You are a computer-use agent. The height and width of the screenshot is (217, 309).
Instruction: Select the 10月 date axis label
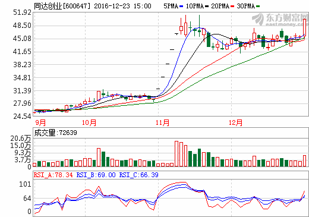tap(89, 122)
